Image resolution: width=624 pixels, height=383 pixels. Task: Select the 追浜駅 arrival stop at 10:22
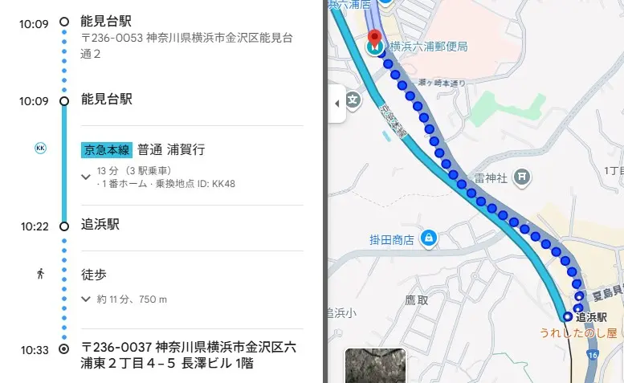click(x=100, y=224)
